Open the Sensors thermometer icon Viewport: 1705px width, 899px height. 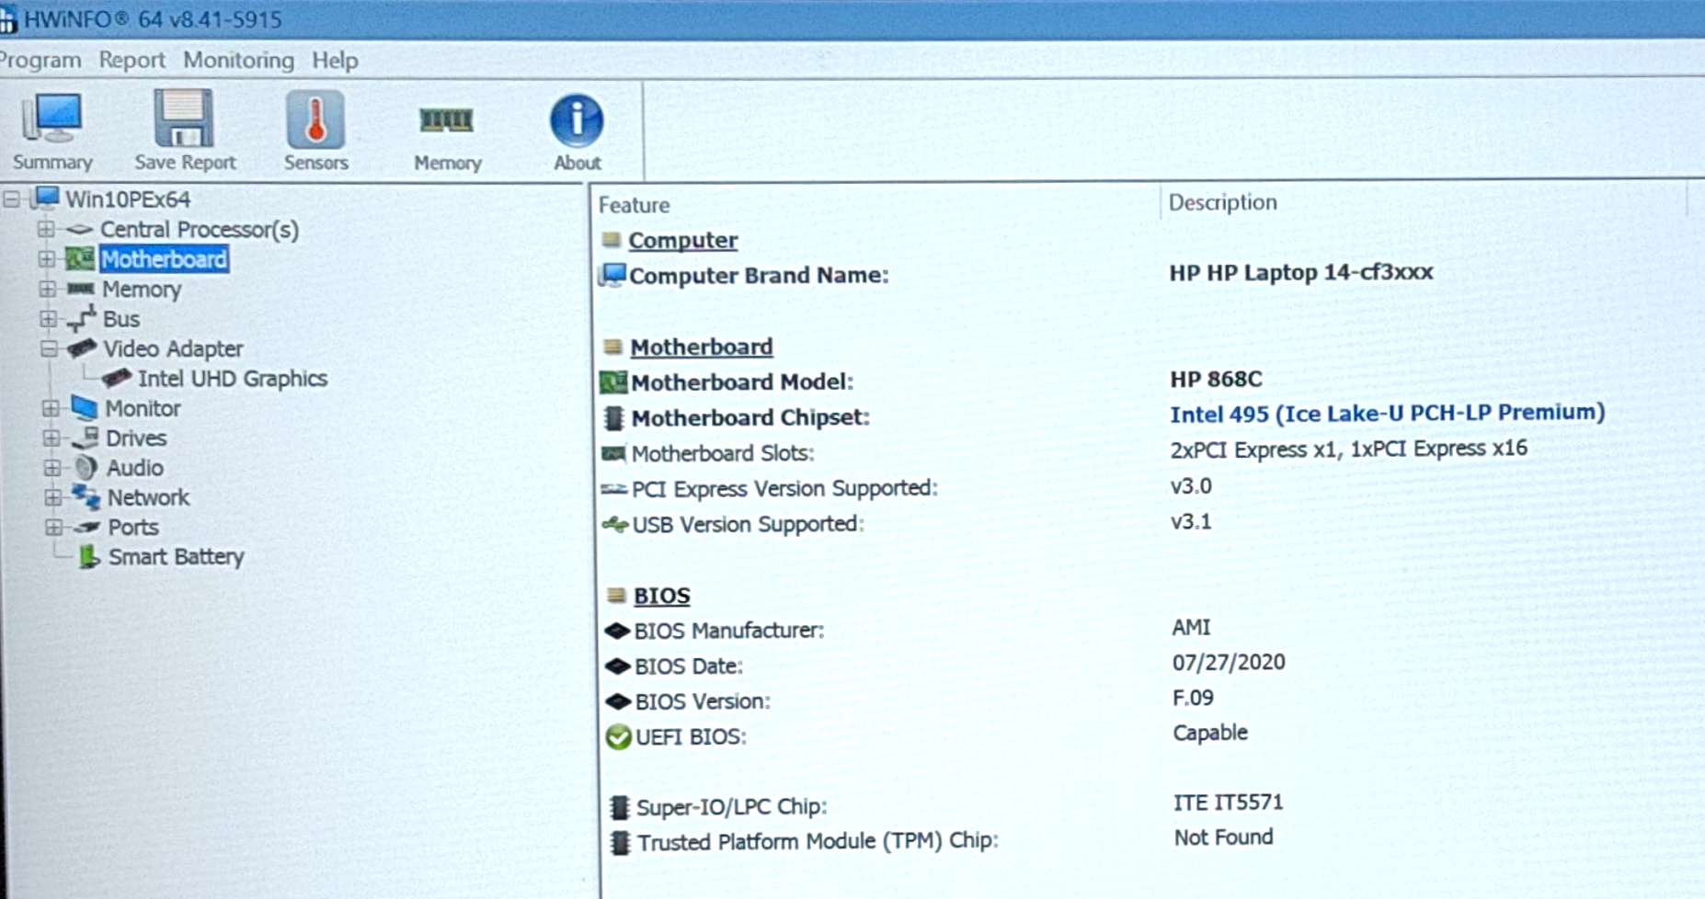(x=315, y=119)
